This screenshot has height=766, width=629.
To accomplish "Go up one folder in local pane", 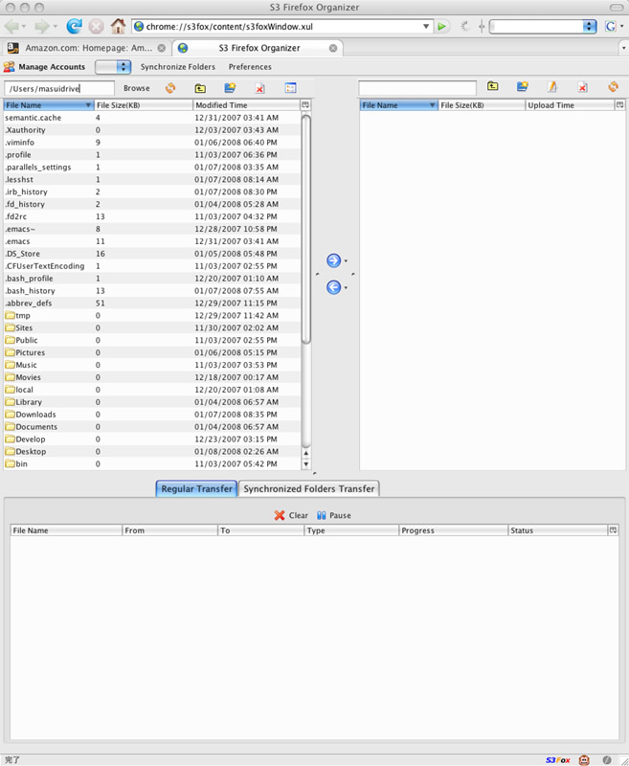I will pyautogui.click(x=200, y=88).
